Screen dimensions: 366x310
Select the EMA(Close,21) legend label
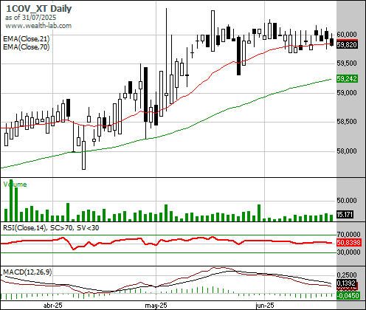click(x=26, y=39)
